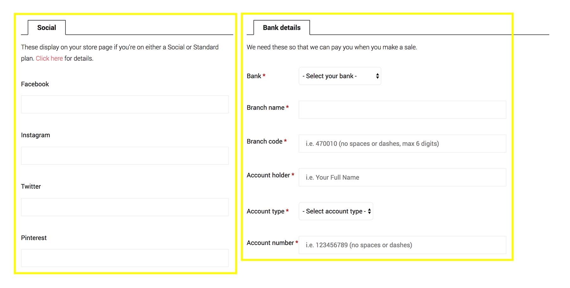The image size is (570, 288).
Task: Focus the Pinterest input field
Action: tap(125, 258)
